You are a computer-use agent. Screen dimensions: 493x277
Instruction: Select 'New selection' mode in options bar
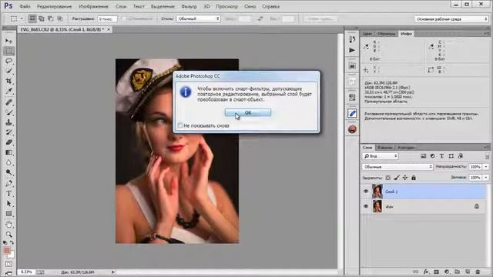tap(32, 18)
